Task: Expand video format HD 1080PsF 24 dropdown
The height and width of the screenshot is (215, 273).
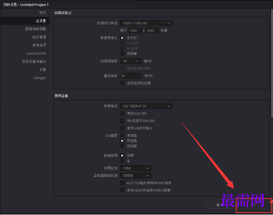Action: click(146, 106)
